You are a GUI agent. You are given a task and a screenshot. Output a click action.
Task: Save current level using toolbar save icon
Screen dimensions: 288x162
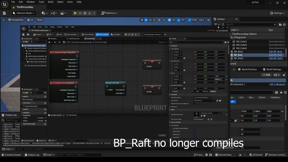(4, 13)
